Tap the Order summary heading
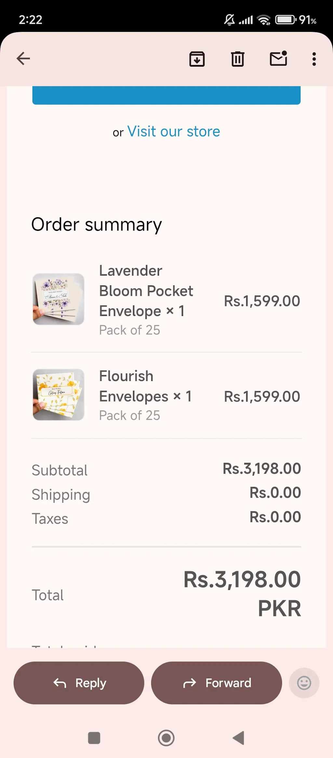Viewport: 333px width, 758px height. 97,225
